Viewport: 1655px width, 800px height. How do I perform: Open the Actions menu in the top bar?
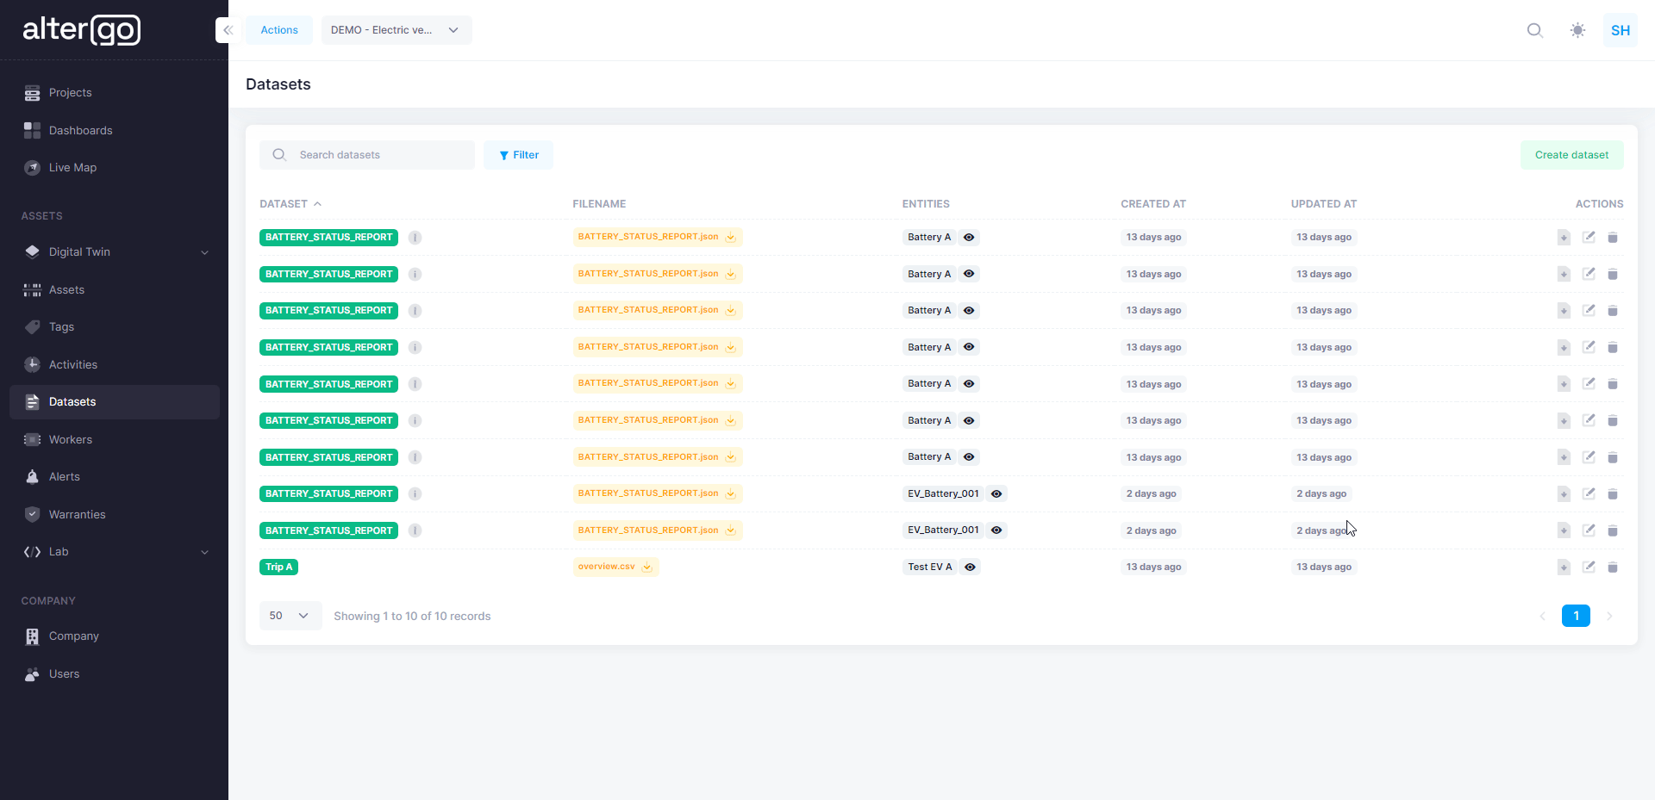tap(278, 30)
